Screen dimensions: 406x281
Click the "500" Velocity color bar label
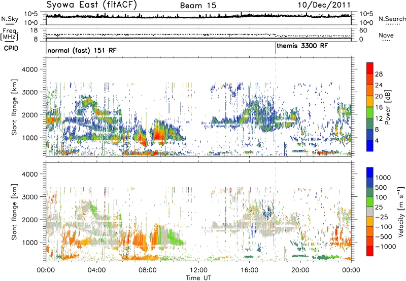tap(382, 187)
